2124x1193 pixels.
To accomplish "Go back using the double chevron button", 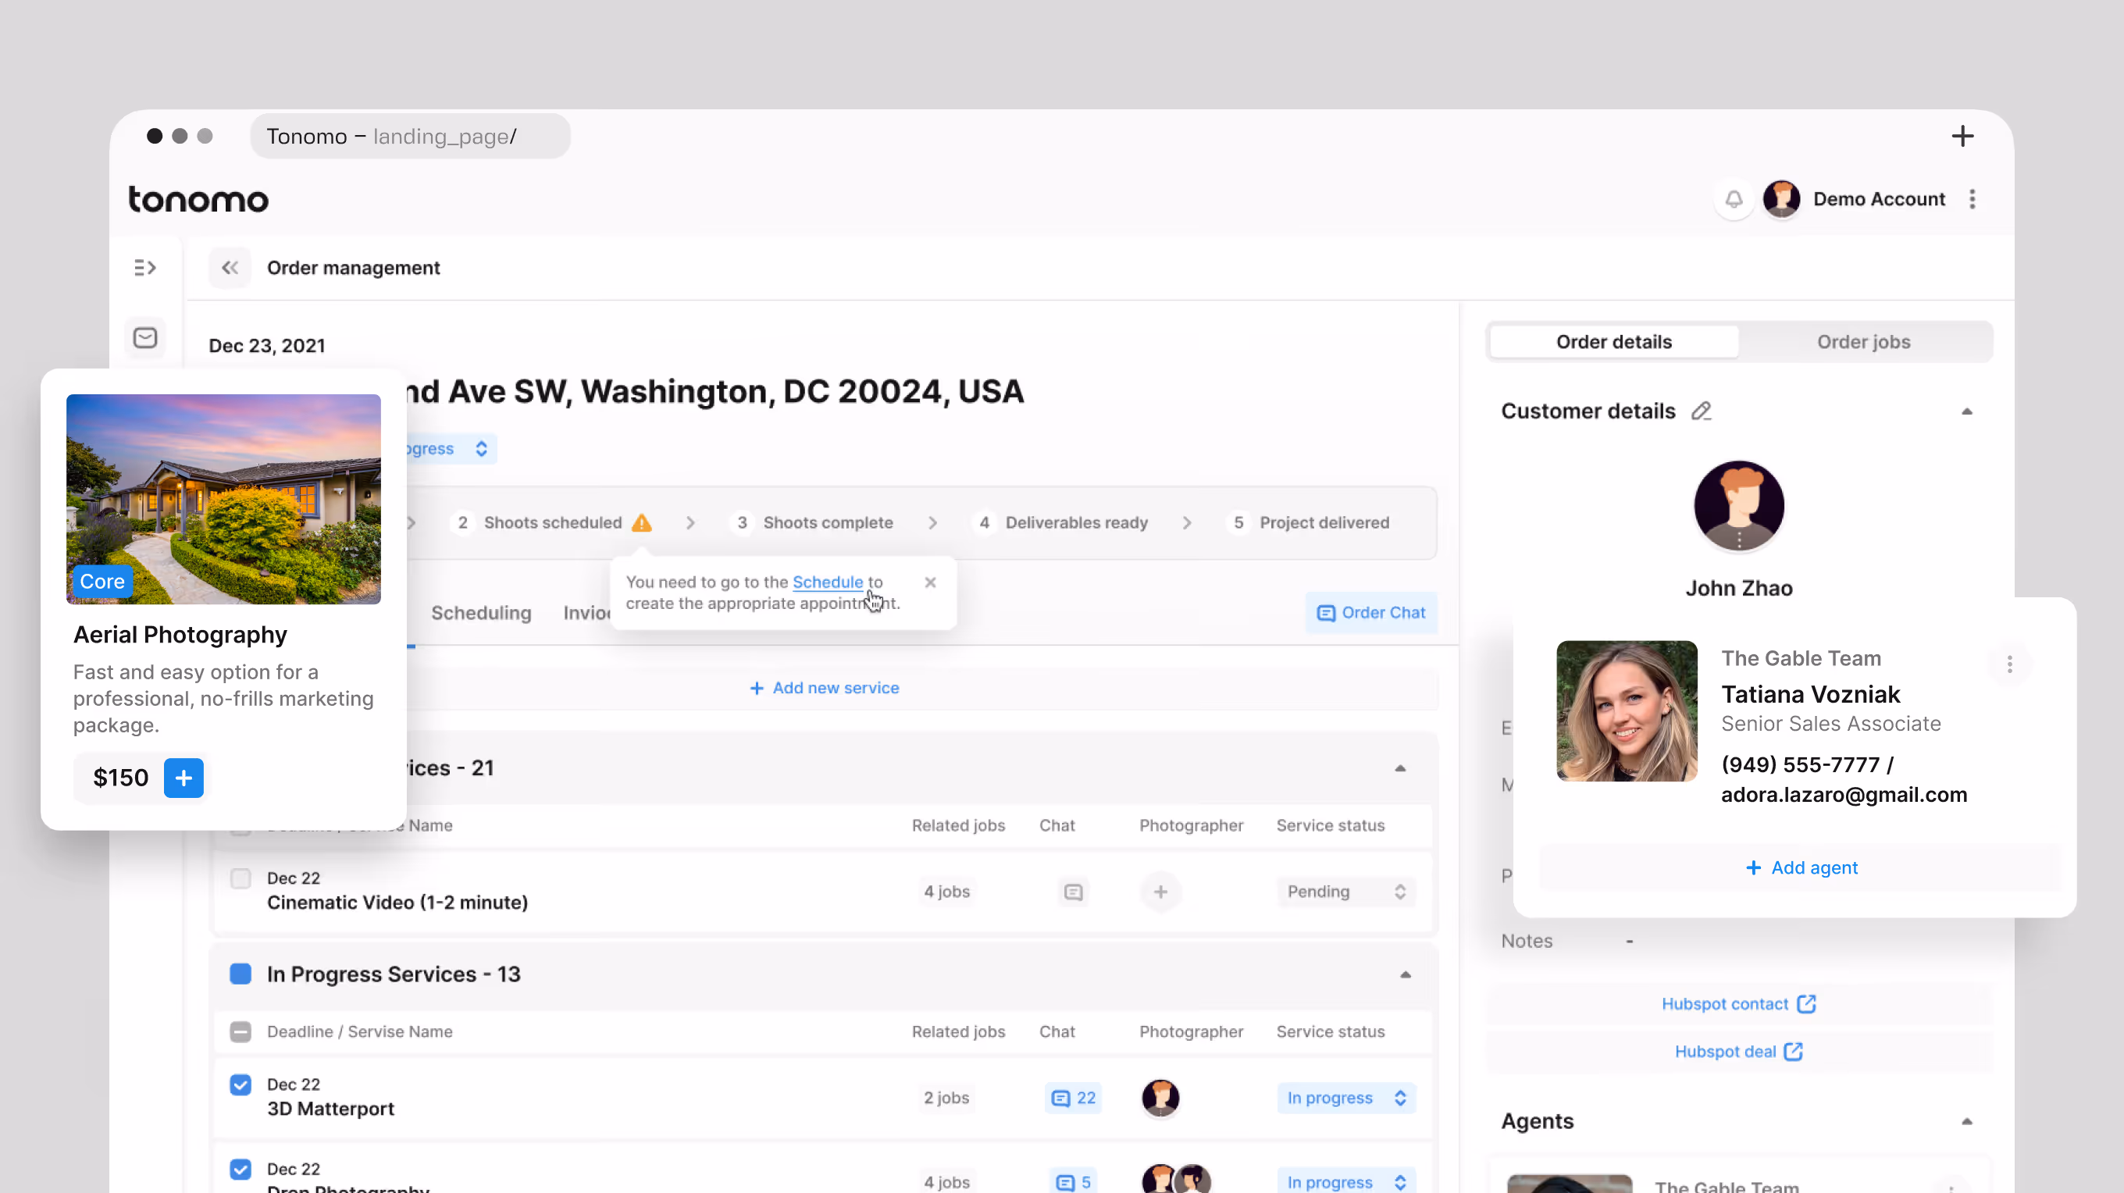I will pos(230,267).
